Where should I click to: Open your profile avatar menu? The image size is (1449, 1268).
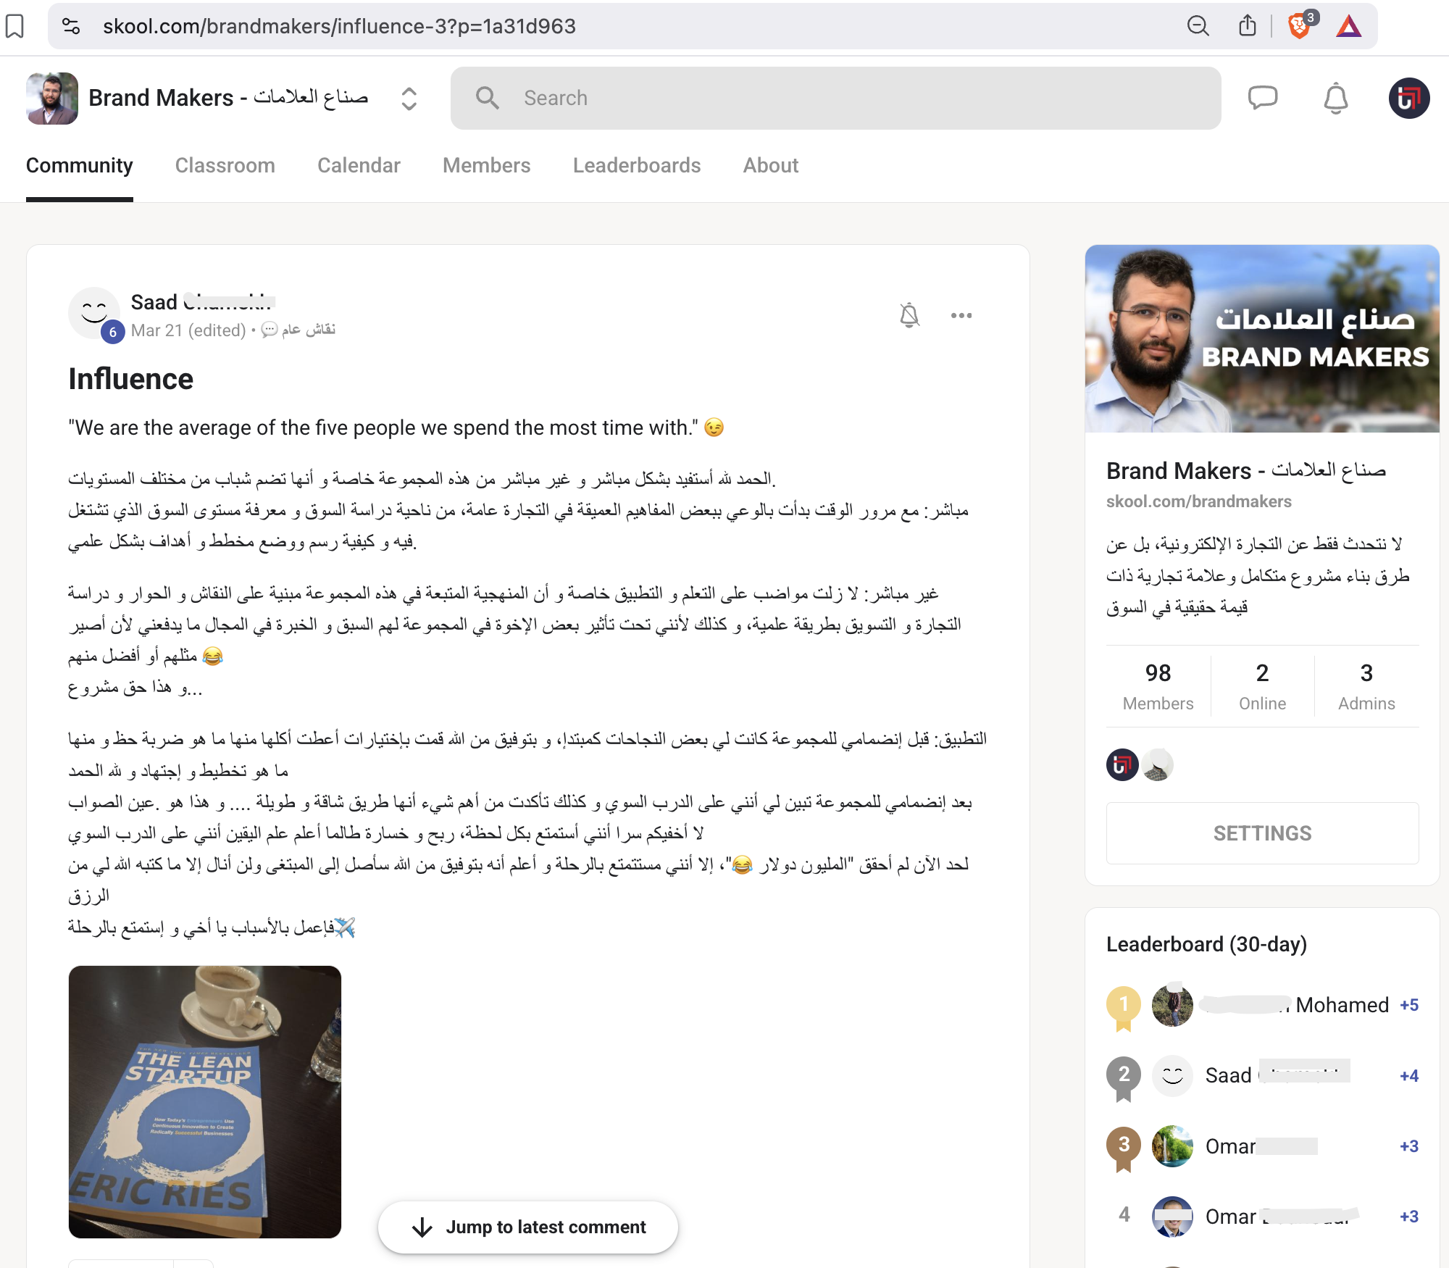pyautogui.click(x=1408, y=98)
